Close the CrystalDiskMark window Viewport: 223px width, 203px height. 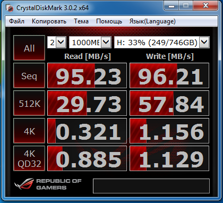(x=205, y=6)
